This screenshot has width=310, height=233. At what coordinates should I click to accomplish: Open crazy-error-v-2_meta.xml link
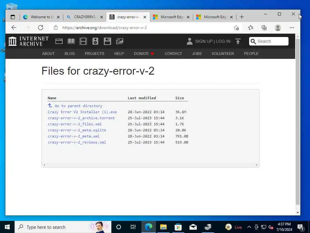coord(74,136)
